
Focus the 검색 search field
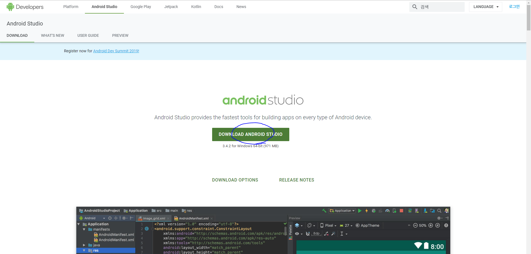tap(437, 7)
